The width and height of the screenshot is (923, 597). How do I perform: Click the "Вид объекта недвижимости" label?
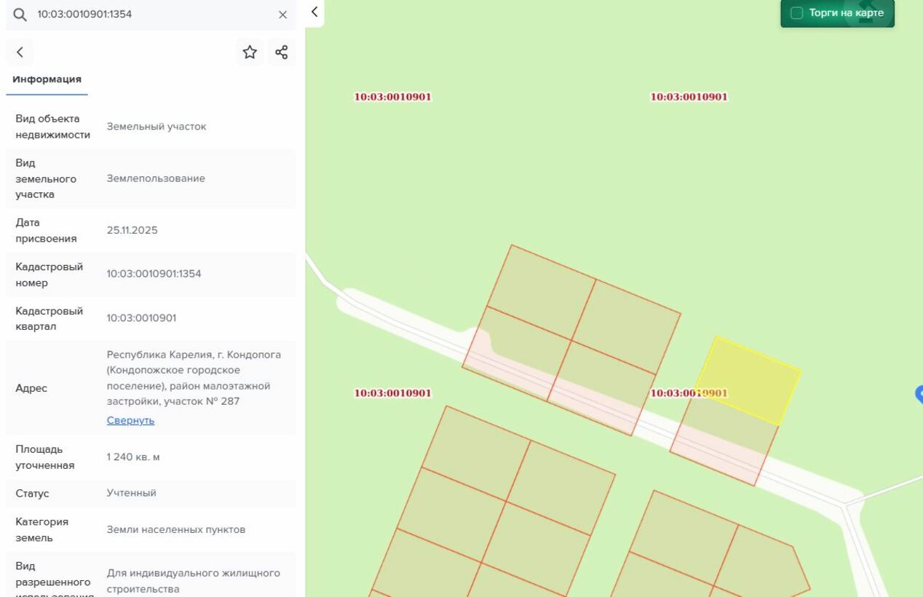[53, 127]
